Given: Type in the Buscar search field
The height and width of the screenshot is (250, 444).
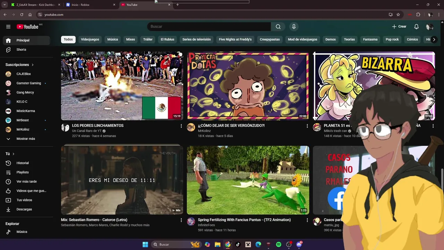Looking at the screenshot, I should click(209, 27).
